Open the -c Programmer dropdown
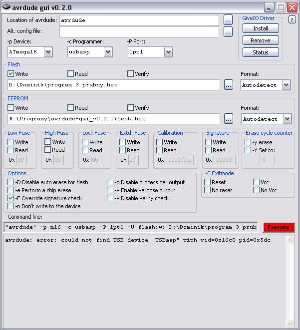 [108, 52]
